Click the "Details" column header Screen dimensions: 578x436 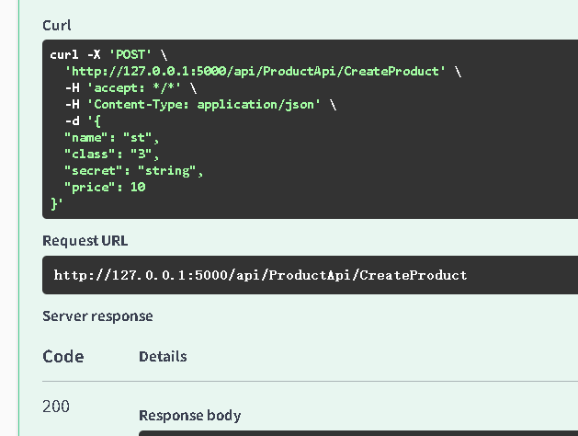click(x=163, y=356)
